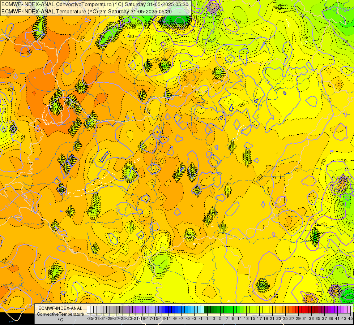Click the 29 value on the legend scale
This screenshot has width=354, height=325.
coord(298,318)
